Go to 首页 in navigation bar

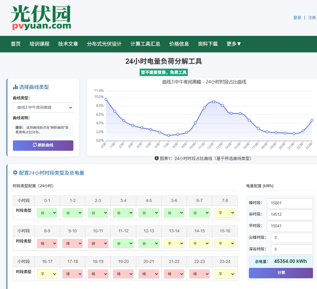pos(16,44)
